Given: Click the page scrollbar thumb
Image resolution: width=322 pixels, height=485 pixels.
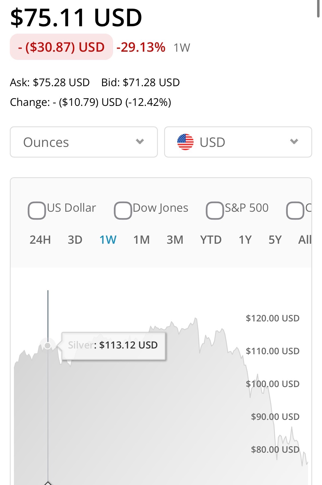Looking at the screenshot, I should [318, 8].
